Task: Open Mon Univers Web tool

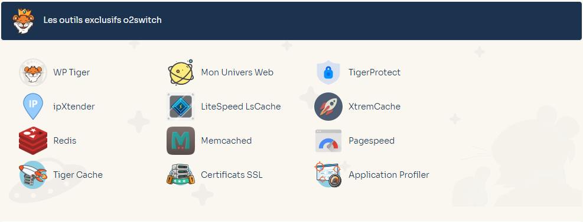Action: [x=237, y=72]
